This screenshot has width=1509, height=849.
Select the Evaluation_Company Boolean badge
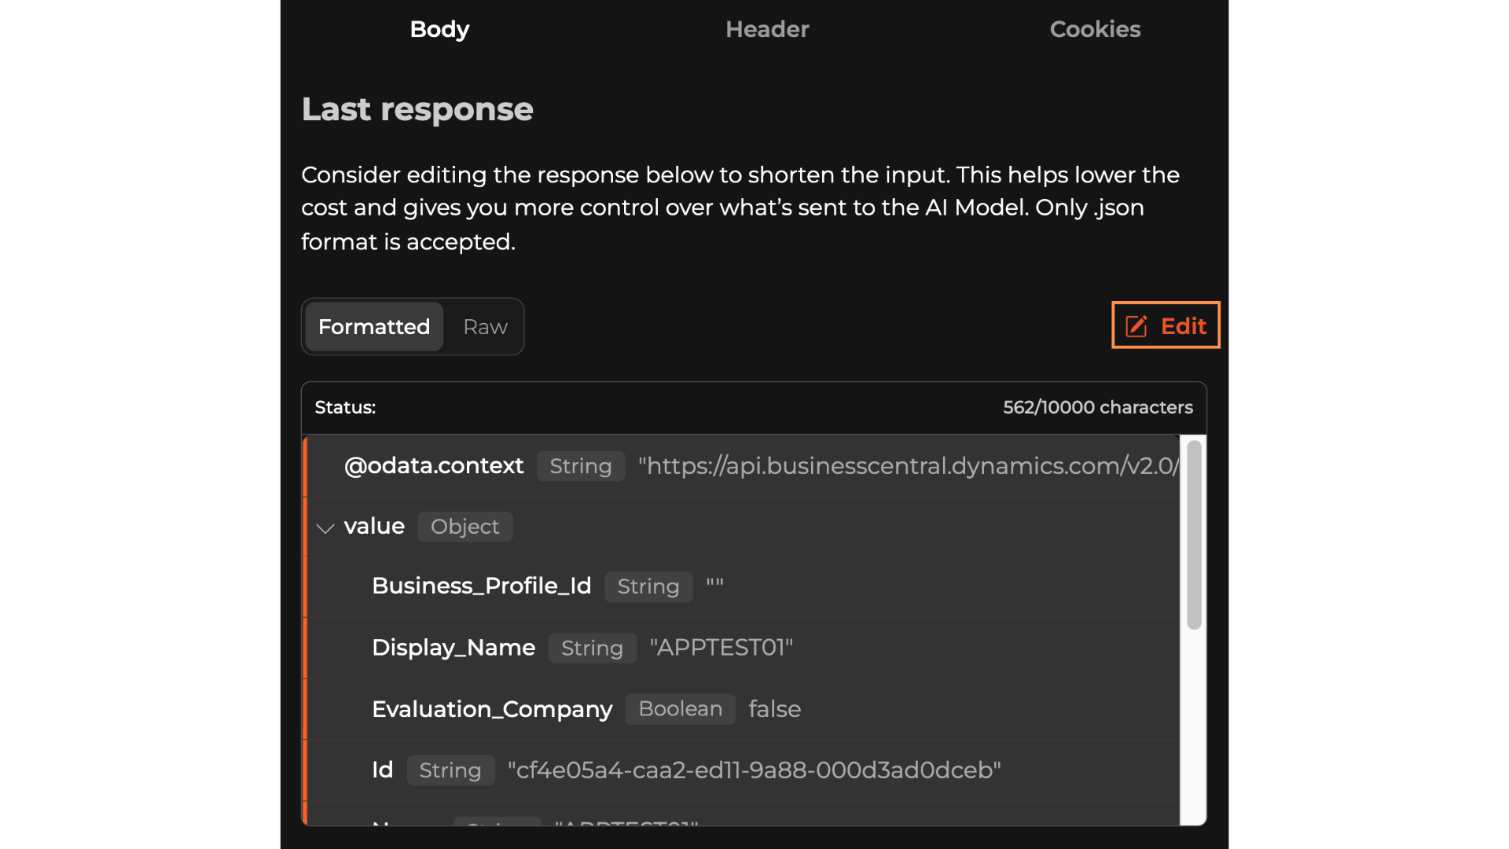click(680, 708)
